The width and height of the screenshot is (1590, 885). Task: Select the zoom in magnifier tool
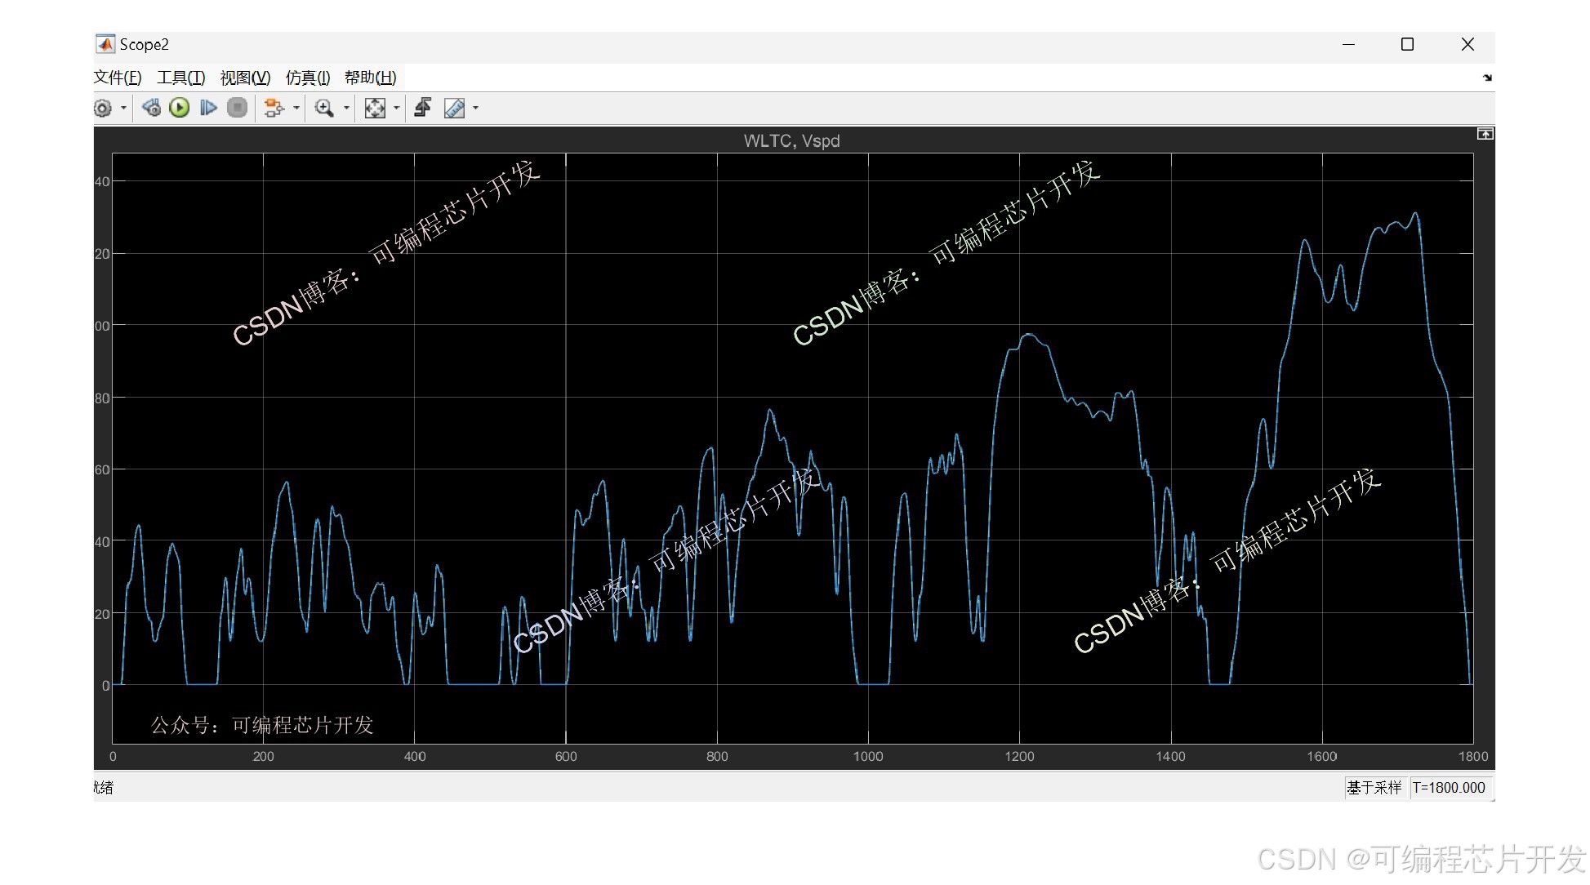(x=324, y=108)
